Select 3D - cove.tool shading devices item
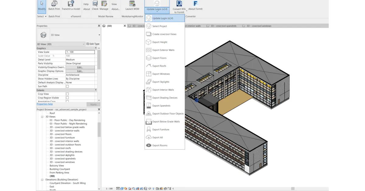The width and height of the screenshot is (365, 191). point(66,152)
